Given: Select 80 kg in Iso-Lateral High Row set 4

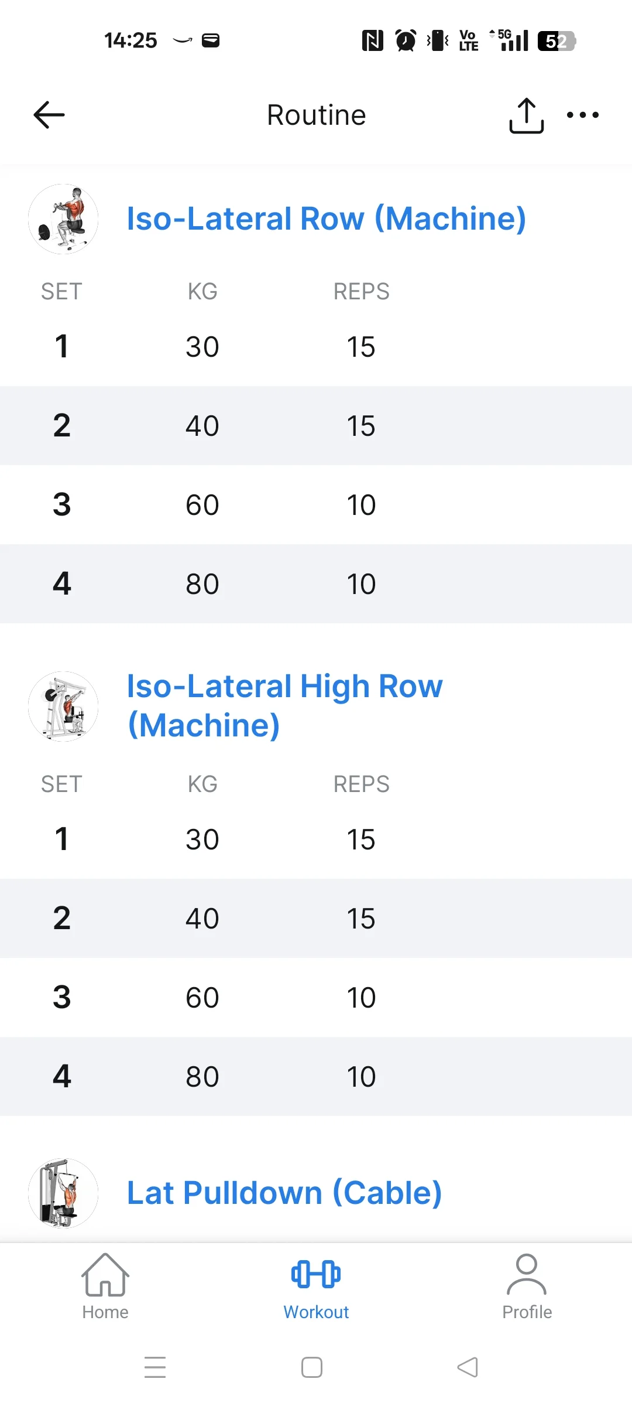Looking at the screenshot, I should 202,1077.
